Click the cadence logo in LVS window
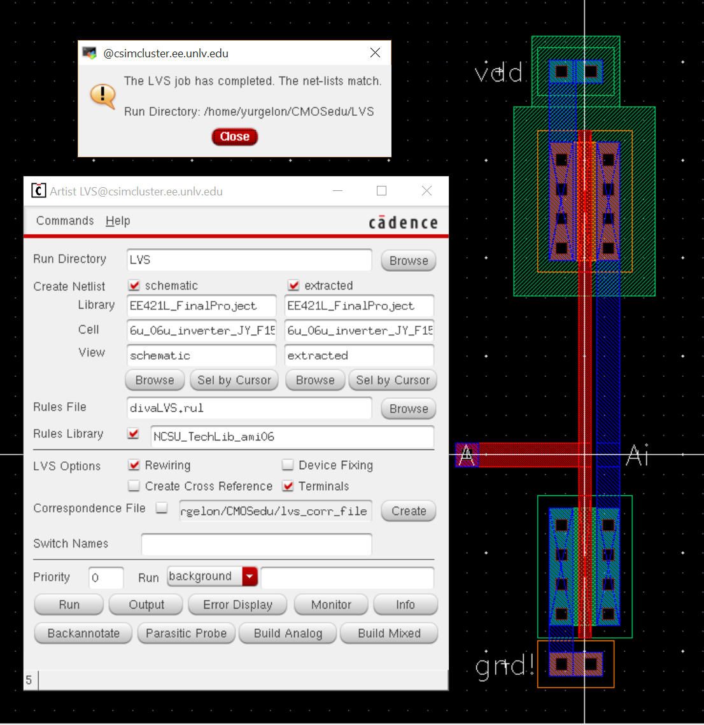 click(403, 222)
